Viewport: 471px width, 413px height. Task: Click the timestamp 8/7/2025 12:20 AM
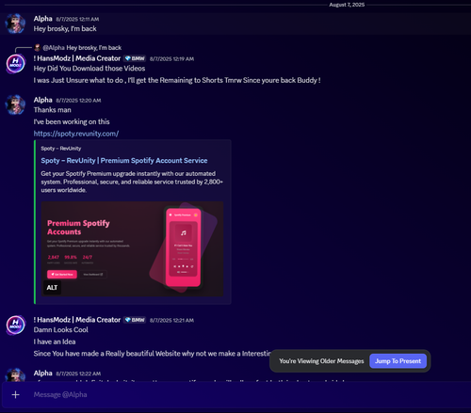[x=78, y=101]
